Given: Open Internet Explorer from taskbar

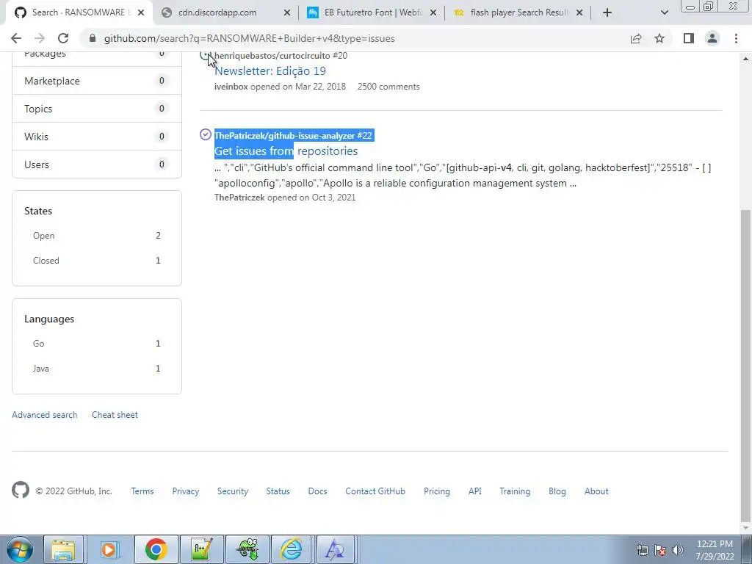Looking at the screenshot, I should (292, 549).
